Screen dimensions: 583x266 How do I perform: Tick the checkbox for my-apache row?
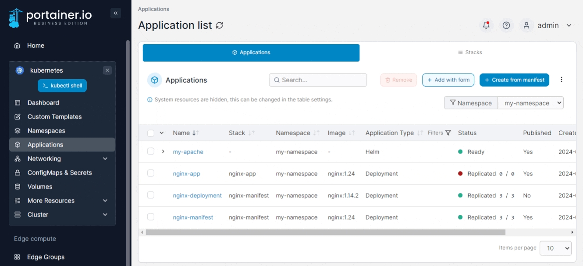pyautogui.click(x=151, y=151)
